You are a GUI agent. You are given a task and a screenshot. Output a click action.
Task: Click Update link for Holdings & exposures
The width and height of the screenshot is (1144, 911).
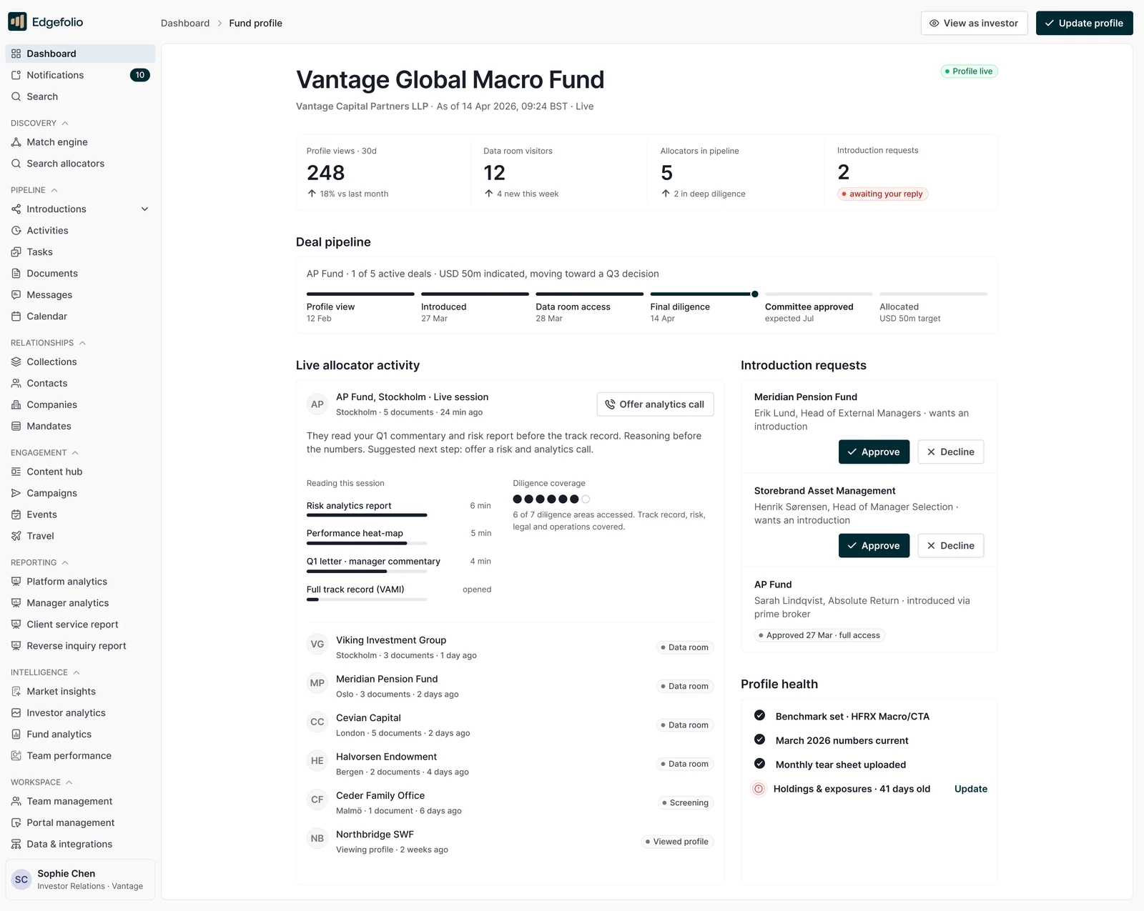click(970, 789)
